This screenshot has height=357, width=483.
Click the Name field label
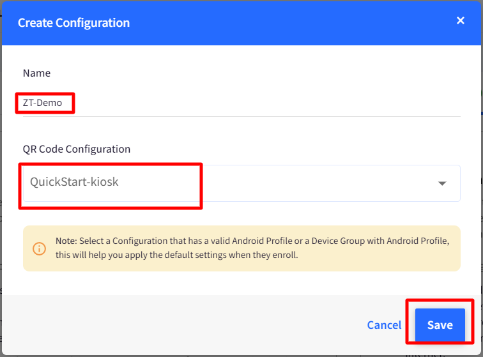(x=36, y=73)
